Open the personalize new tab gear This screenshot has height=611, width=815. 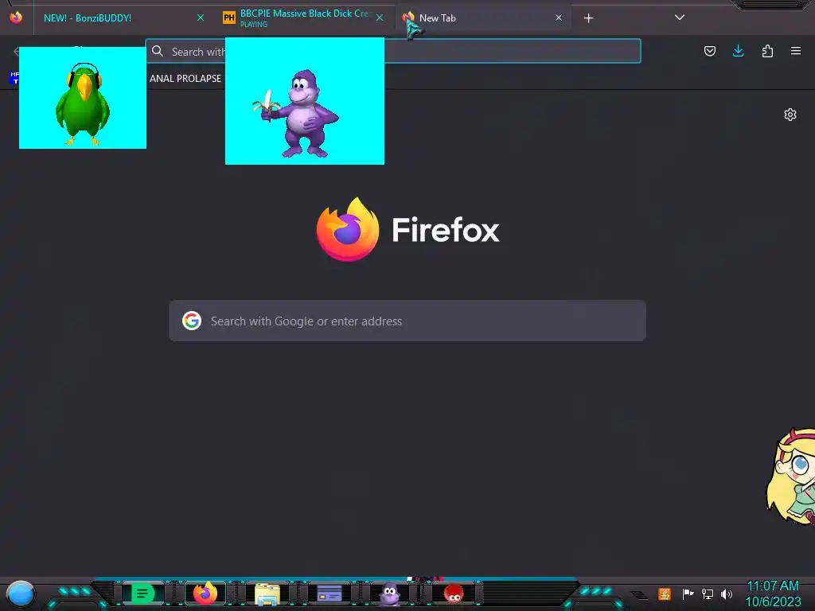click(x=790, y=115)
